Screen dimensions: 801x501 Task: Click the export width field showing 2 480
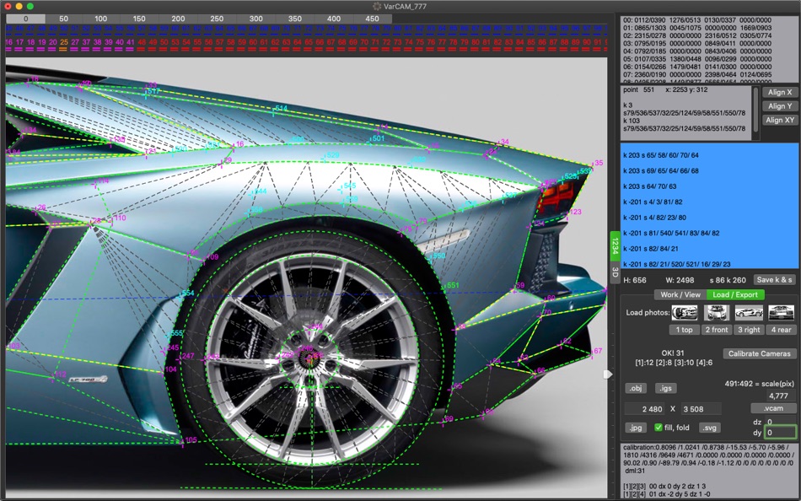click(x=646, y=409)
